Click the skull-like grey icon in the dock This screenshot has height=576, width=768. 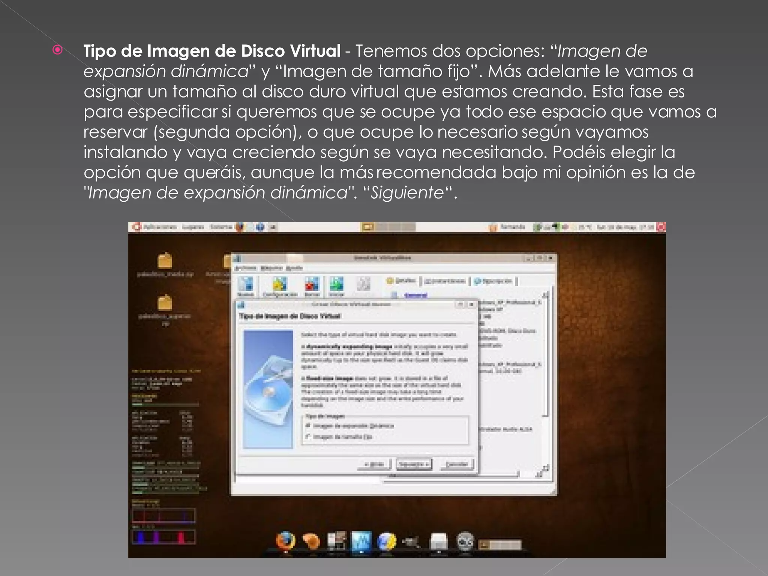pyautogui.click(x=465, y=541)
